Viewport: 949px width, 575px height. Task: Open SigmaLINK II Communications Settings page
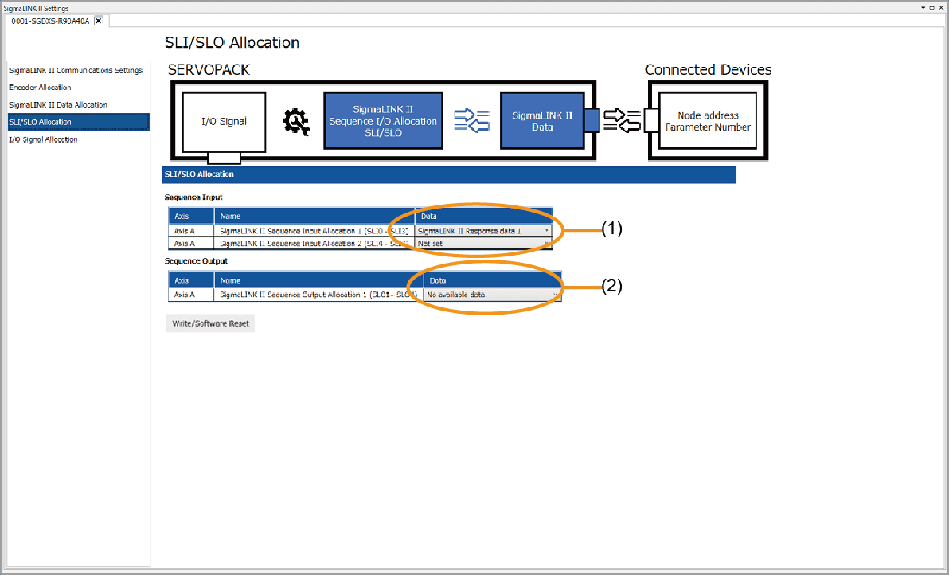coord(76,70)
